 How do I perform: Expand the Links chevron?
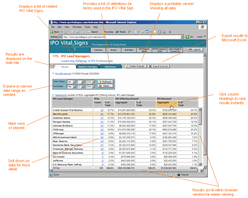205,36
